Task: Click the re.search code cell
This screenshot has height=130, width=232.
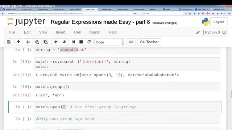Action: click(127, 64)
